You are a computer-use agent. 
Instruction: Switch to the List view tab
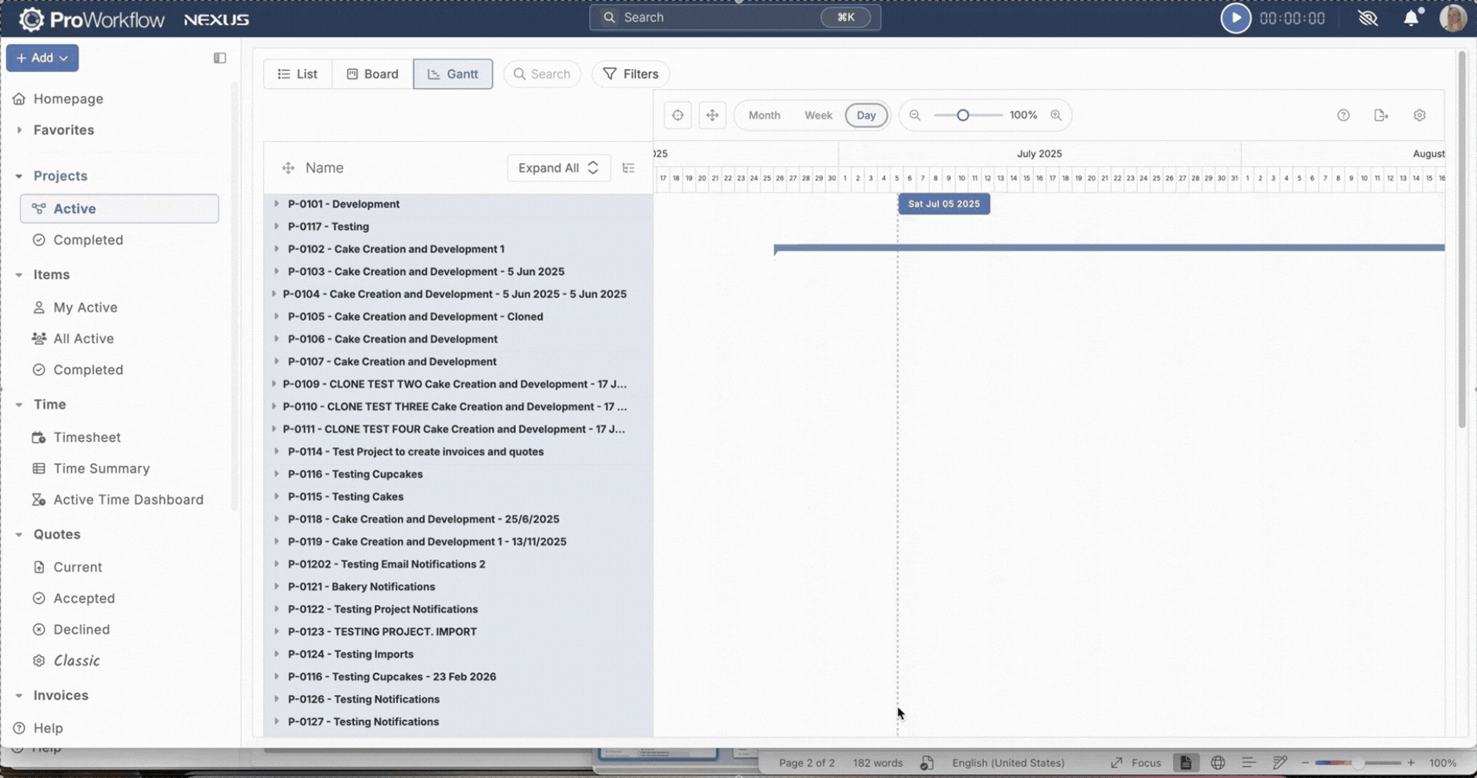coord(298,74)
